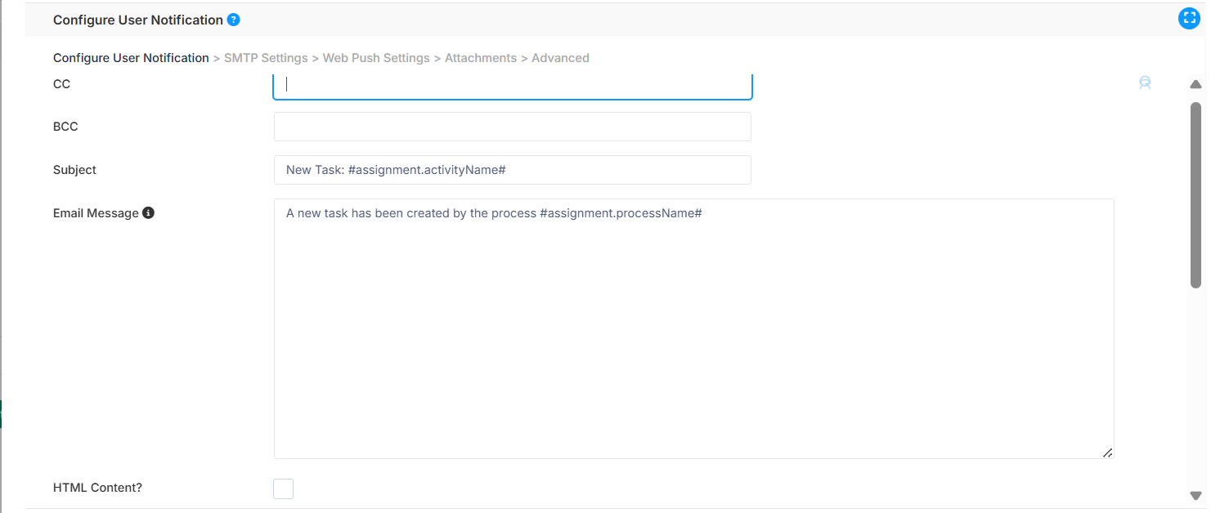Place cursor in Email Message textarea
Screen dimensions: 1229x513
coord(694,328)
